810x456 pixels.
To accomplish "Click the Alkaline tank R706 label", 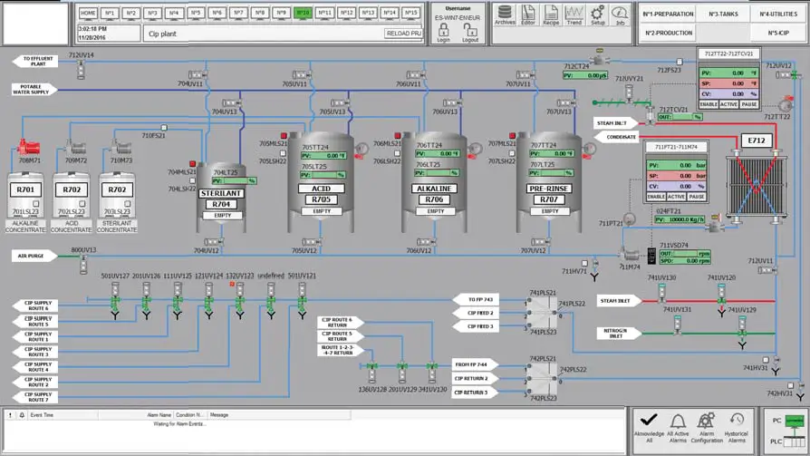I will pyautogui.click(x=436, y=199).
